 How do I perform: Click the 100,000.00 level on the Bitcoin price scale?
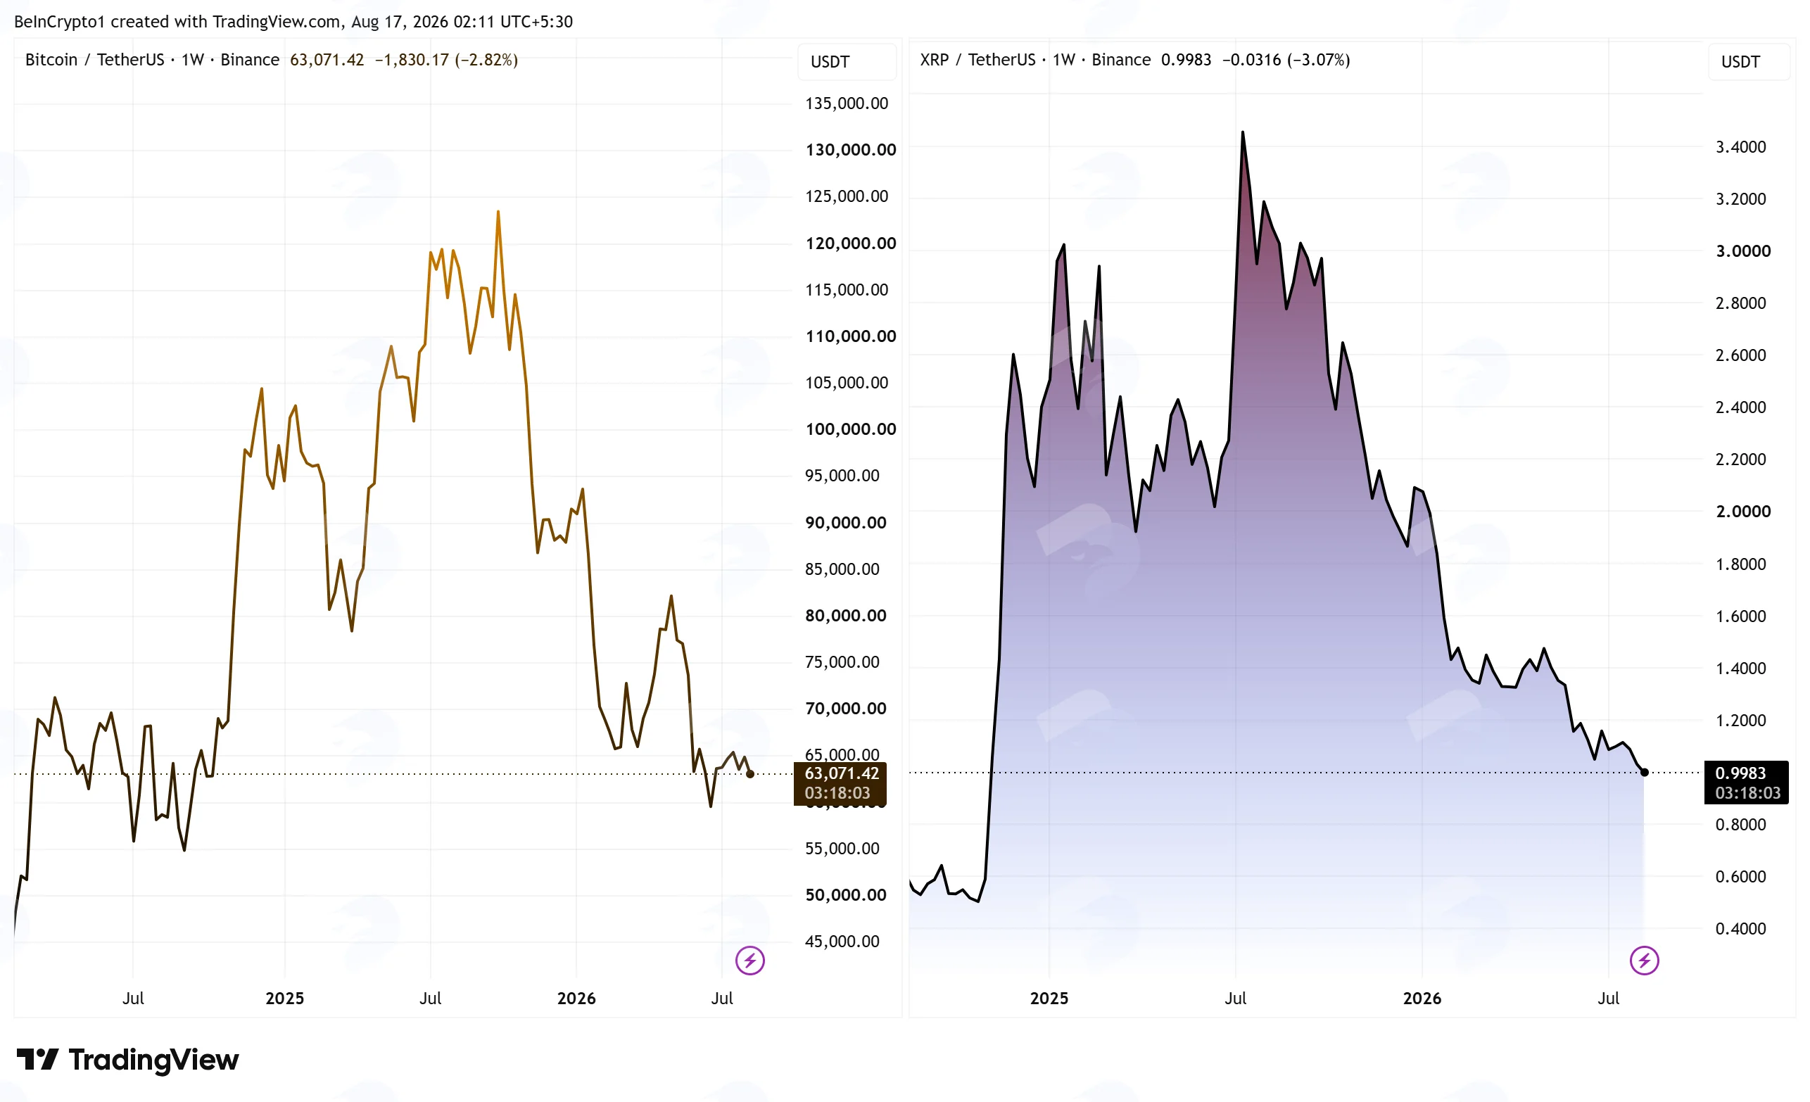pos(851,429)
